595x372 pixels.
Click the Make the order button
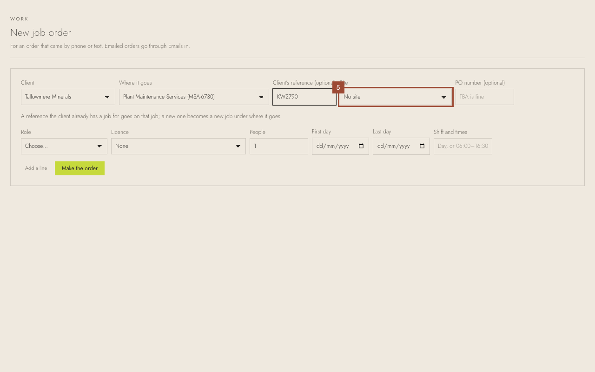[x=79, y=168]
